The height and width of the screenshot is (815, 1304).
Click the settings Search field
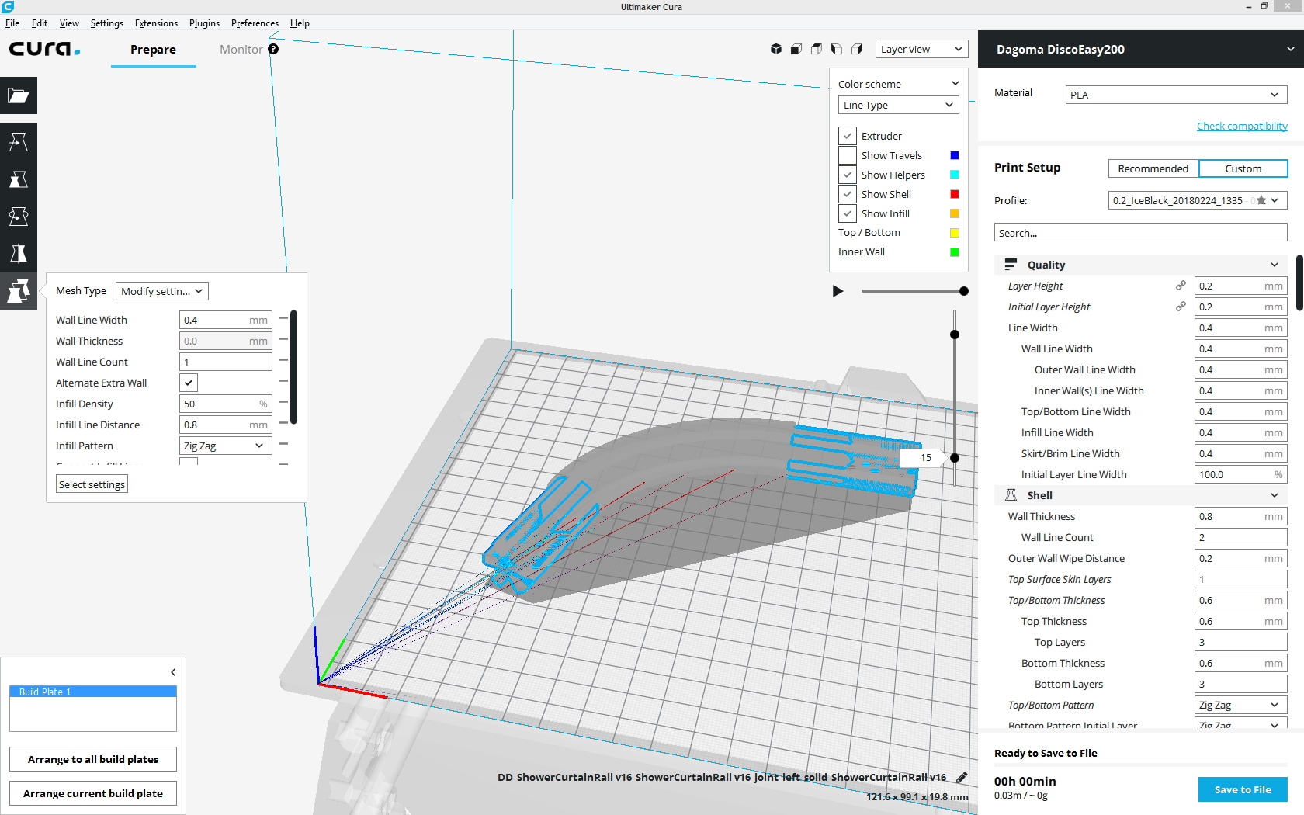point(1141,233)
